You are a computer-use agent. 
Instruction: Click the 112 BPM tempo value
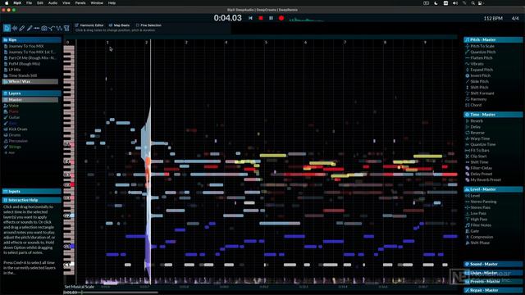(x=493, y=18)
